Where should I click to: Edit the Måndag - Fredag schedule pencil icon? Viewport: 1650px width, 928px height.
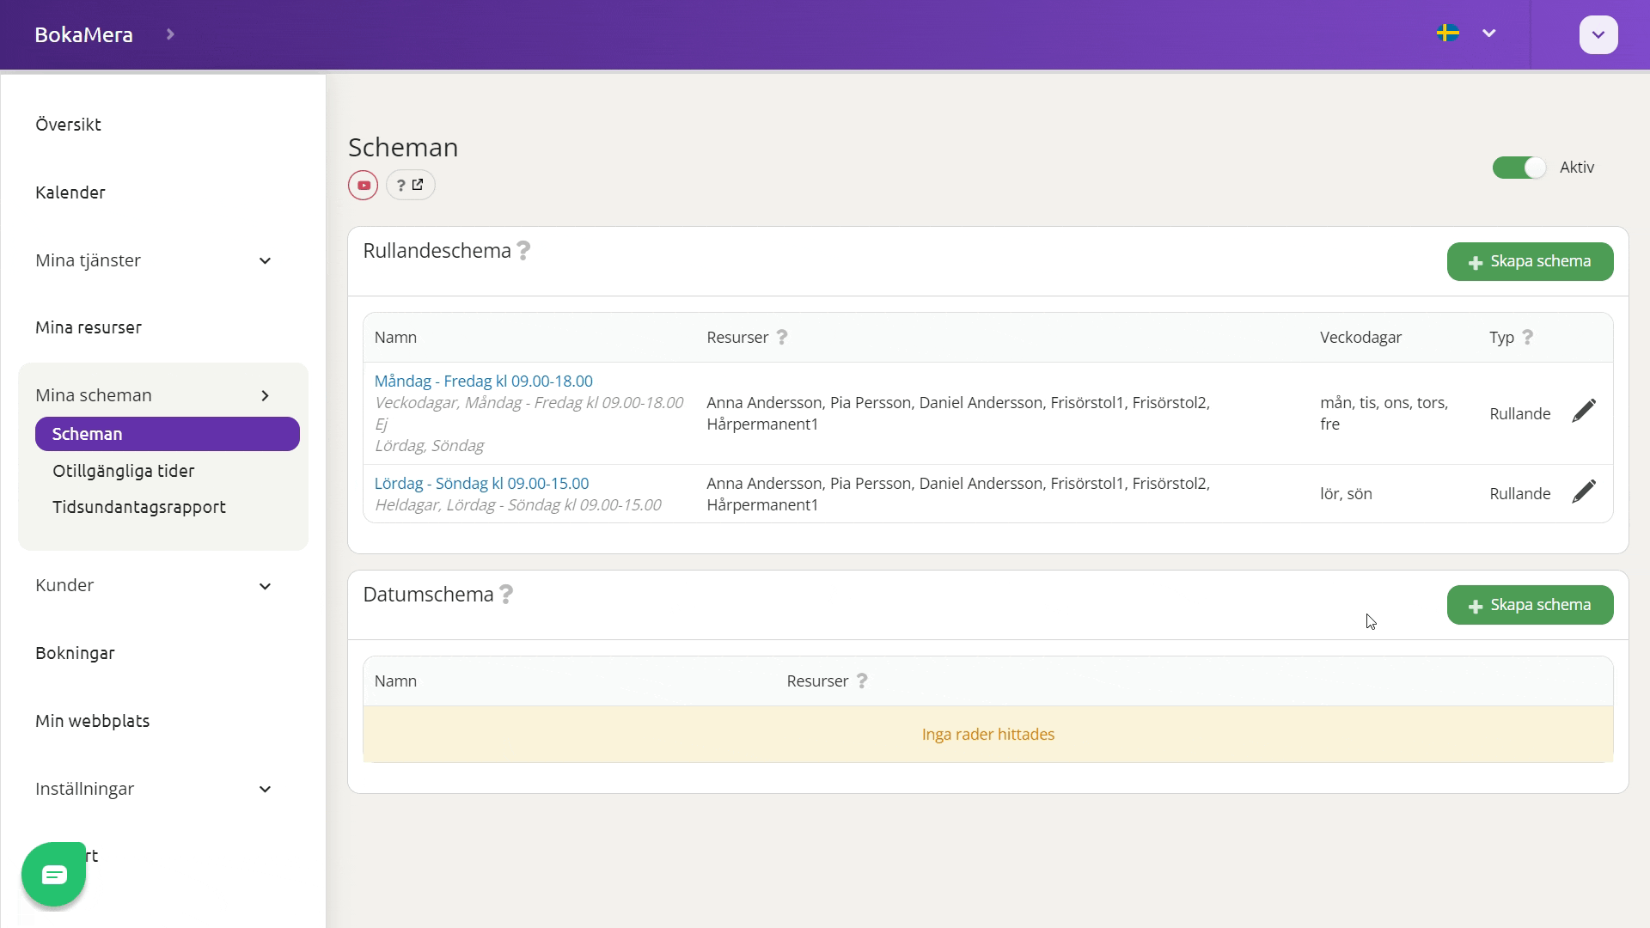(x=1584, y=412)
